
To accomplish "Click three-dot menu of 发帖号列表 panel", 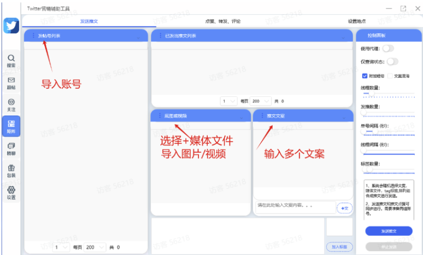I will tap(33, 36).
